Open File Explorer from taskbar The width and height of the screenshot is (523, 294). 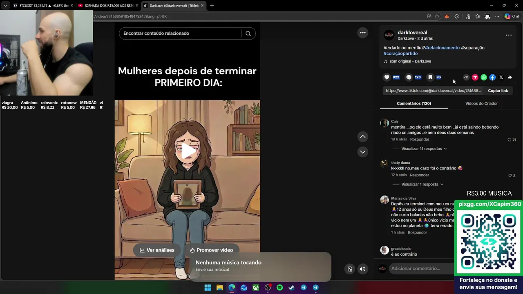(219, 287)
